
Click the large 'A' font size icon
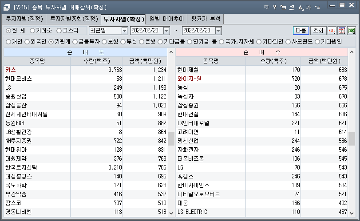tap(301, 8)
